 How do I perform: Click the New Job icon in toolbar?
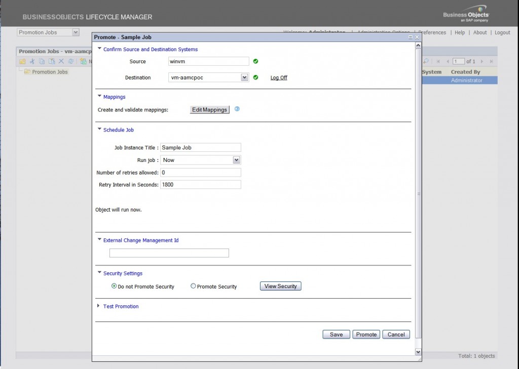[83, 61]
